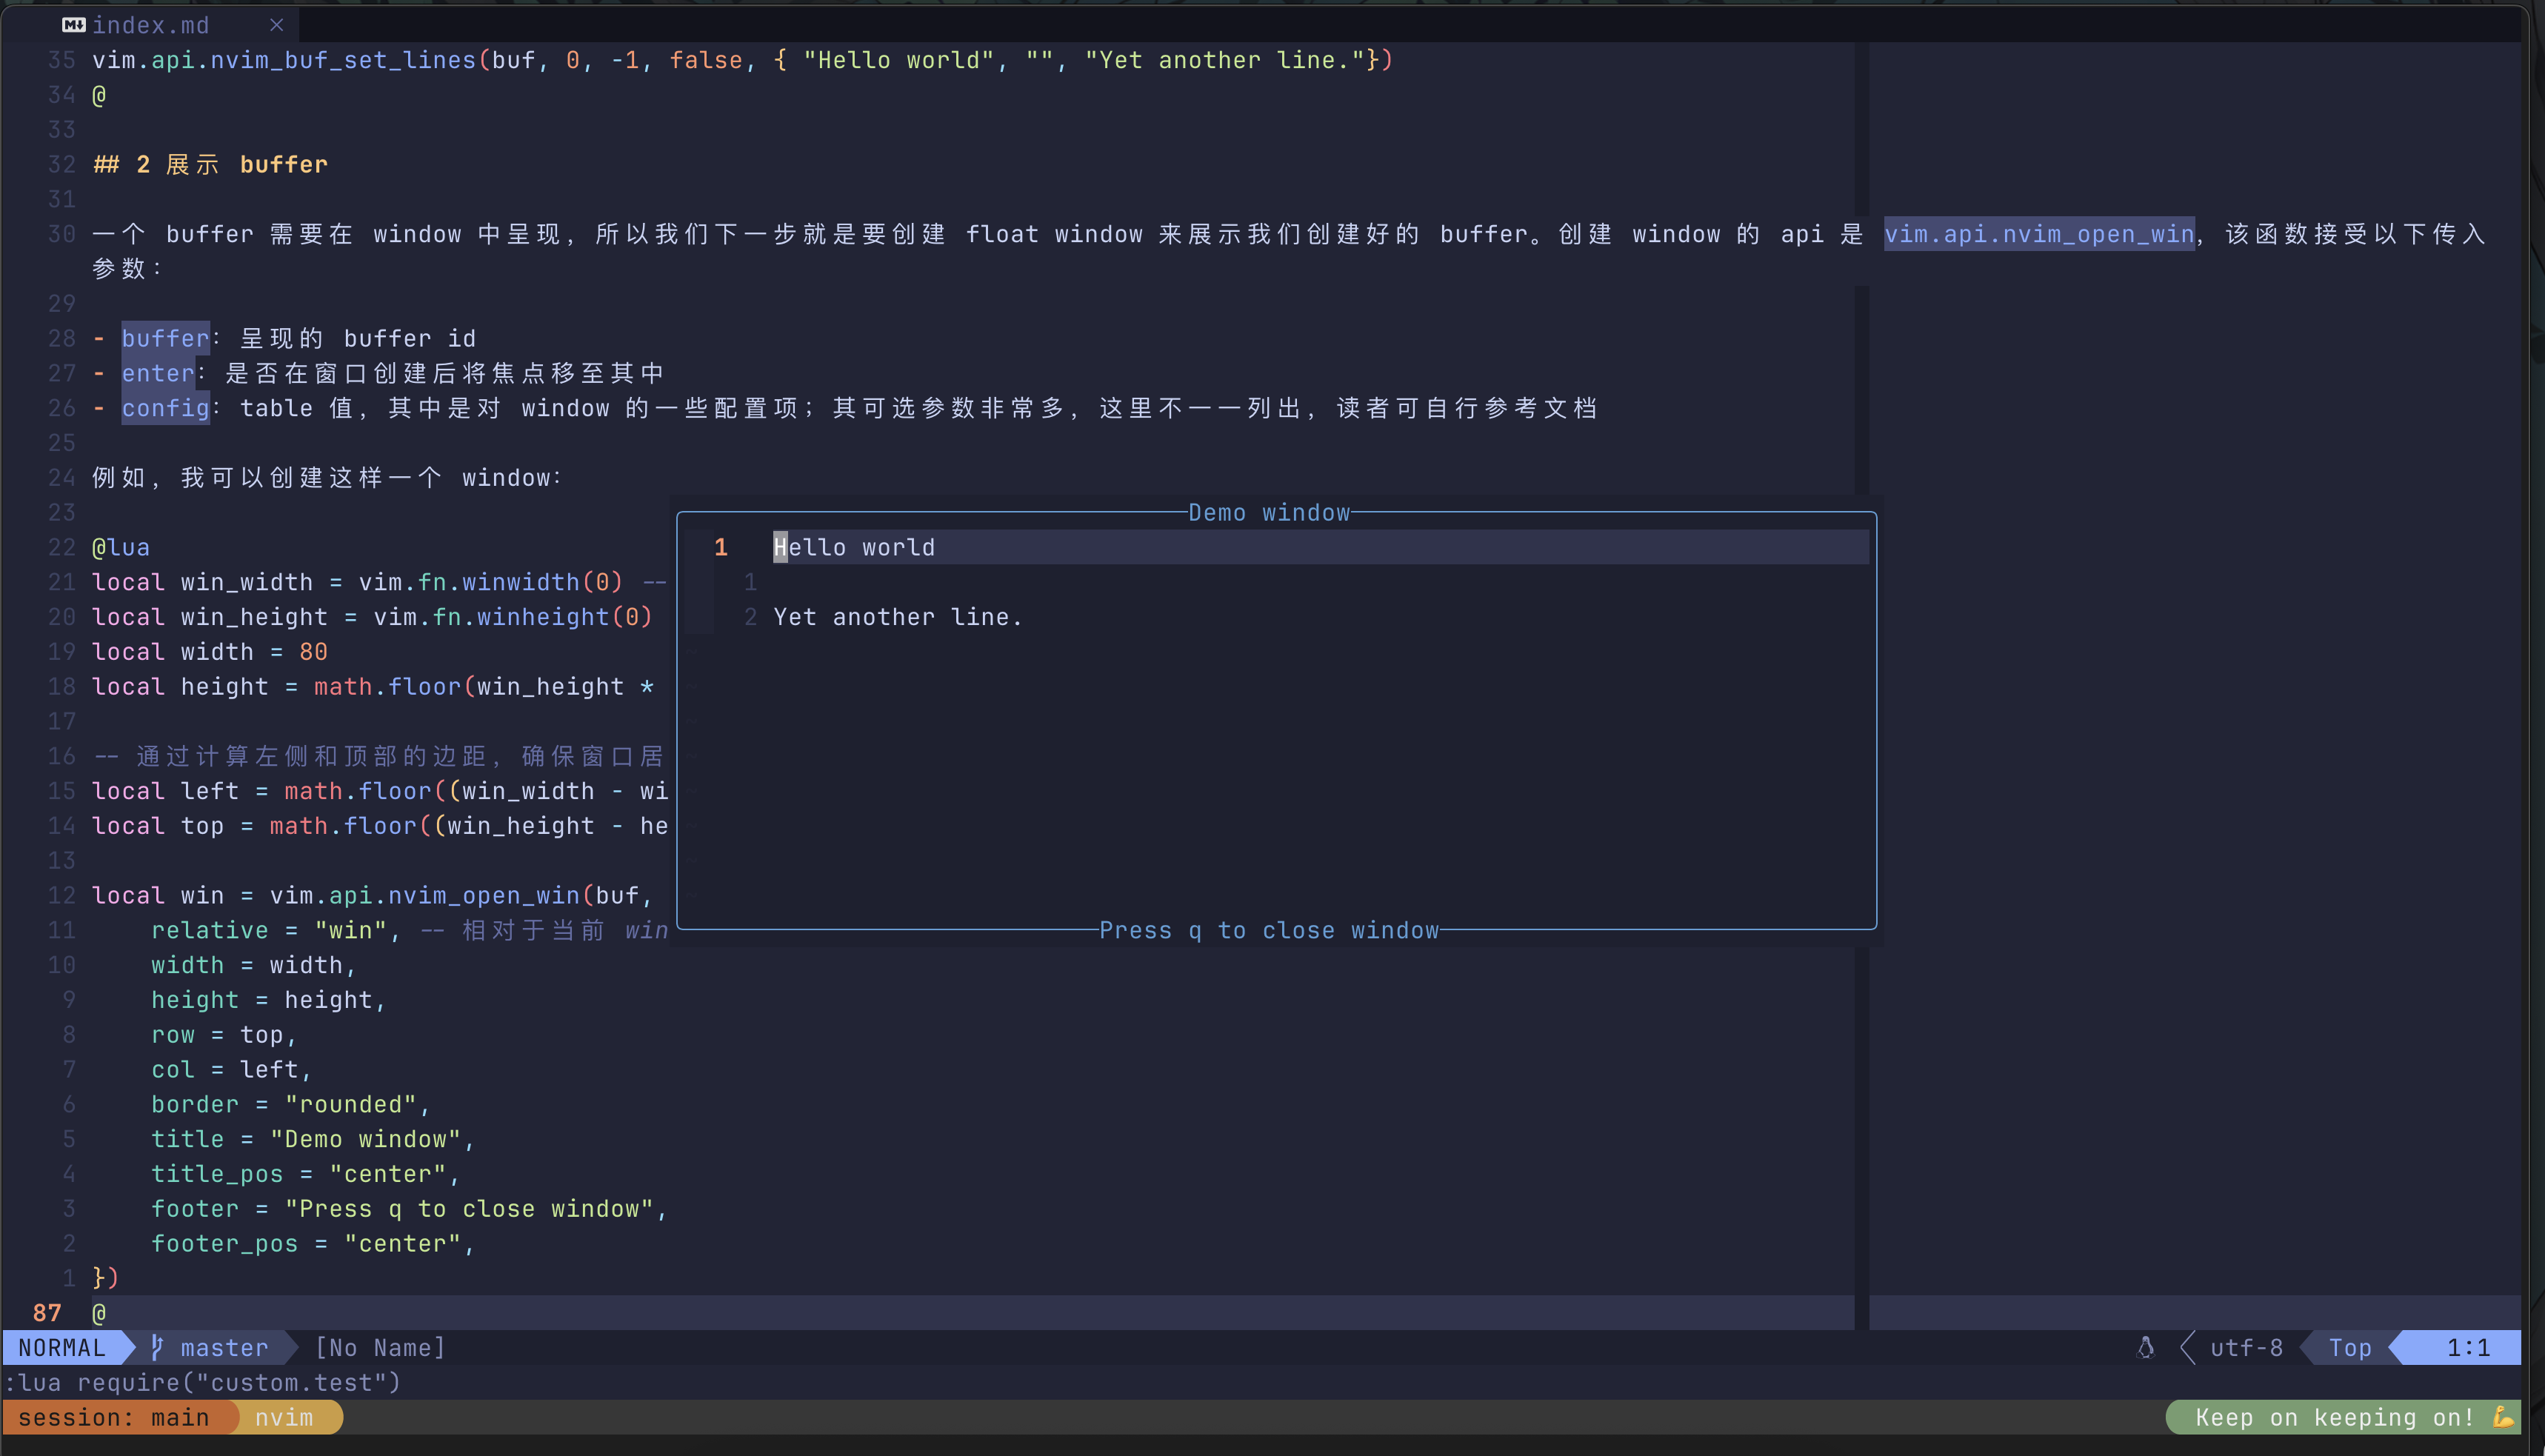
Task: Click the git branch icon in statusline
Action: click(157, 1347)
